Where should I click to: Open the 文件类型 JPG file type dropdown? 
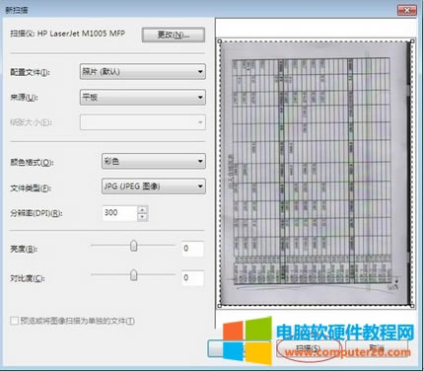(154, 186)
